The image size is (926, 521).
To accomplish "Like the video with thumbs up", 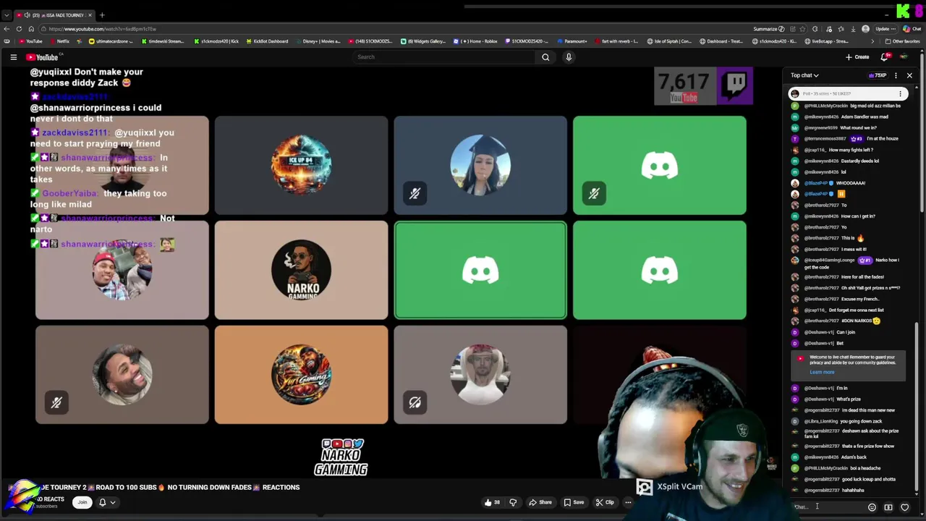I will click(492, 502).
